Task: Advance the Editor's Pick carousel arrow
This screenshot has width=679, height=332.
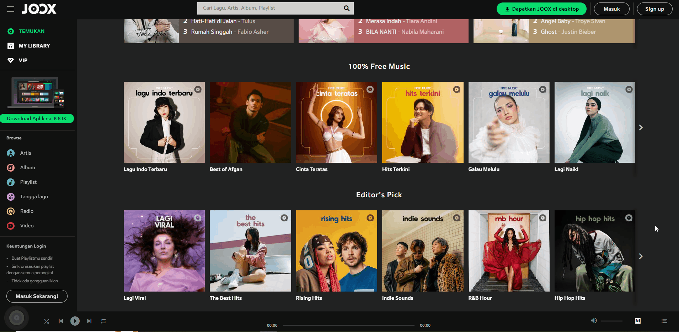Action: [641, 256]
